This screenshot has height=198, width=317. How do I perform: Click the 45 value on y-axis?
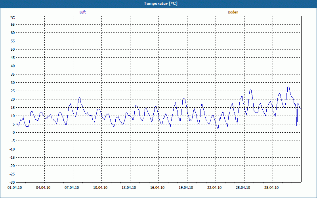coord(13,57)
